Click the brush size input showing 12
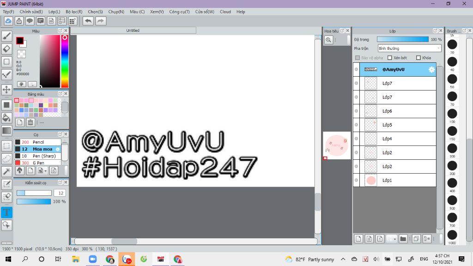This screenshot has width=473, height=266. (61, 193)
